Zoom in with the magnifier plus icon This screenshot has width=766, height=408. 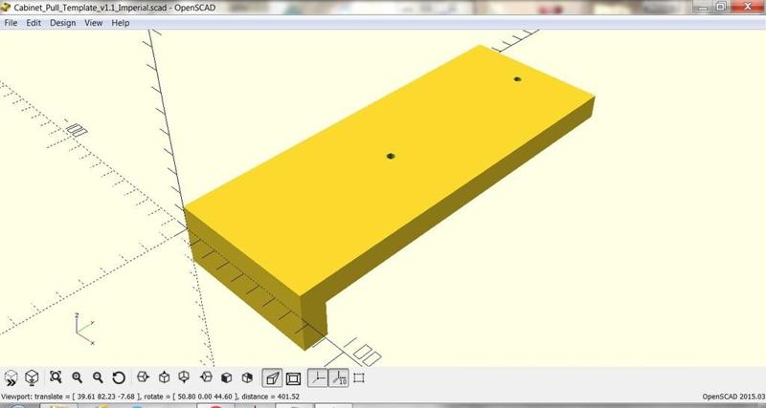coord(77,377)
